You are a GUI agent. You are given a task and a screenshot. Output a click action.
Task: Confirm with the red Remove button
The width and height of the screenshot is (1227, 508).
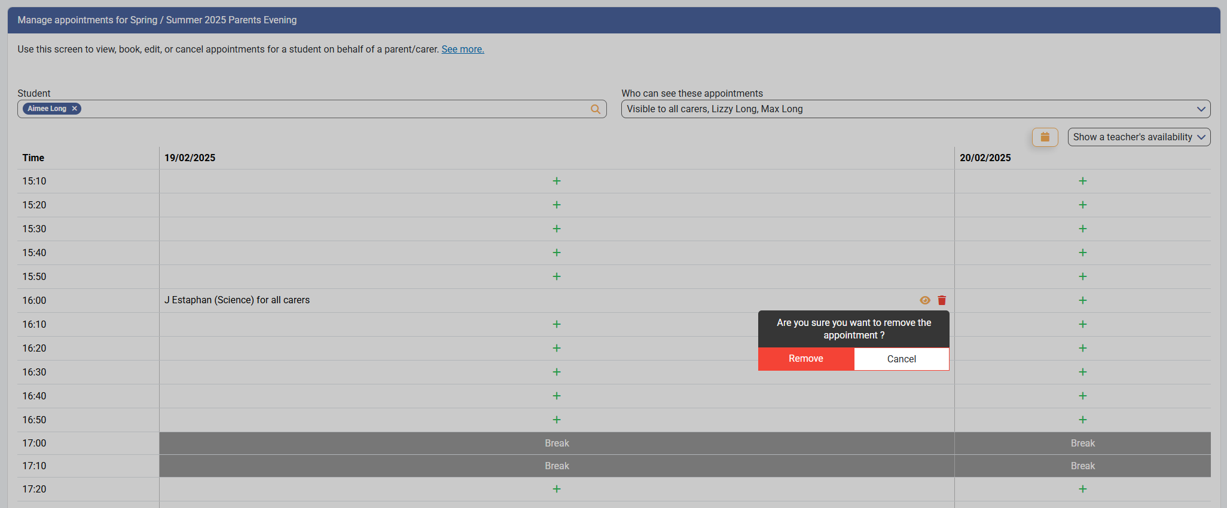(805, 359)
